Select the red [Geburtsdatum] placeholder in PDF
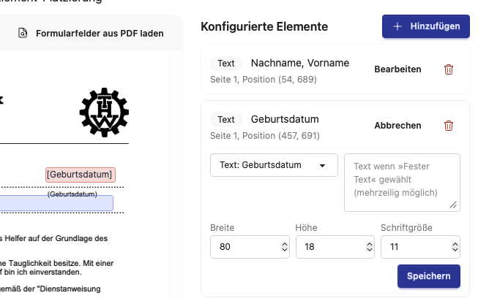This screenshot has height=301, width=478. pyautogui.click(x=81, y=175)
